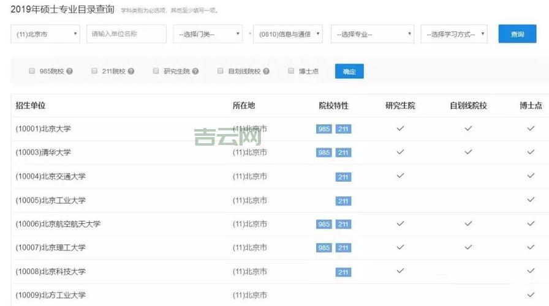Click (11)北京市 location in 北方工业大学 row
549x306 pixels.
pos(249,295)
